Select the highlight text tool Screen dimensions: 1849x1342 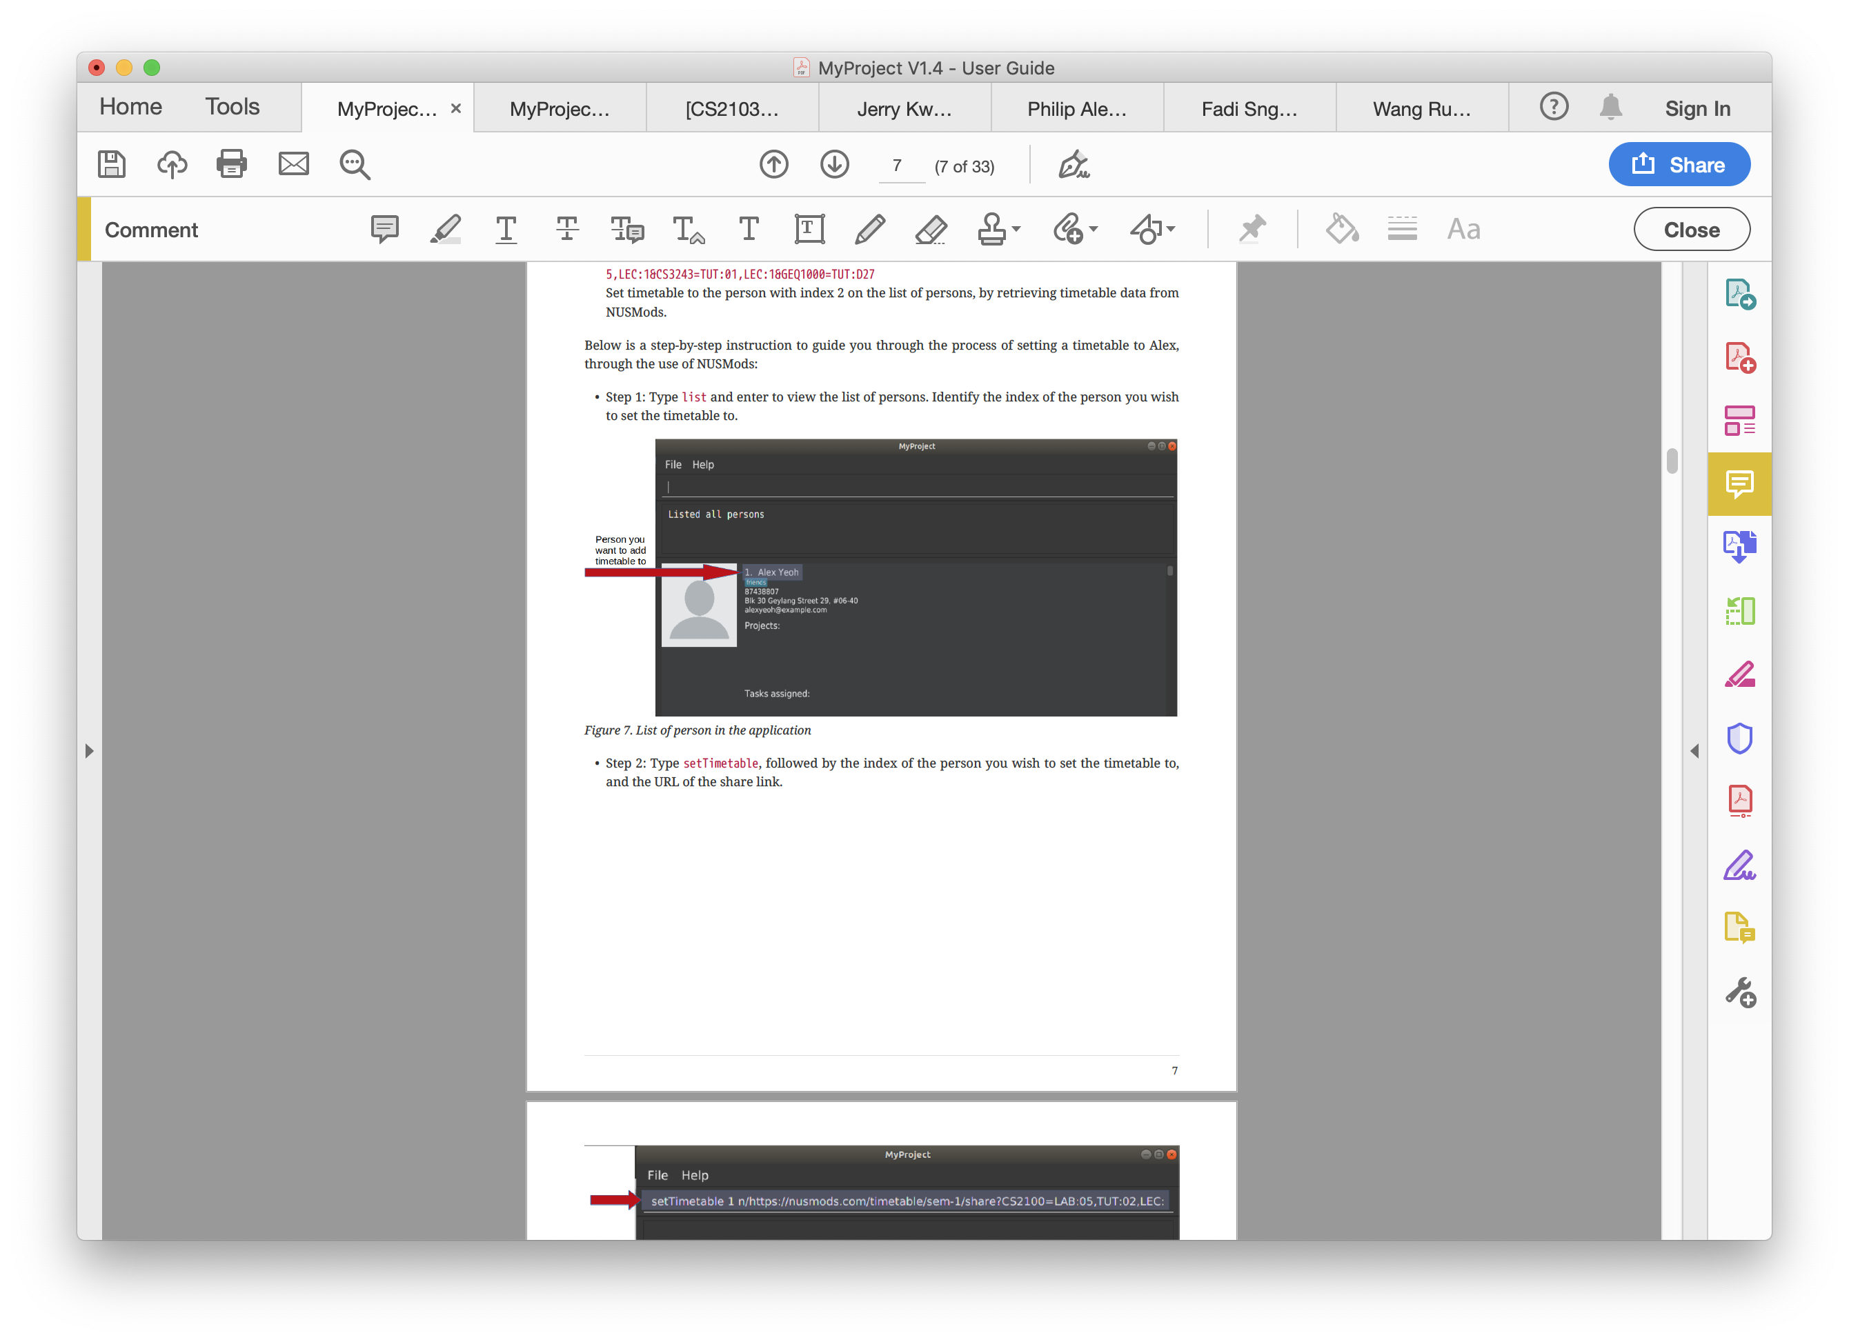(x=445, y=230)
